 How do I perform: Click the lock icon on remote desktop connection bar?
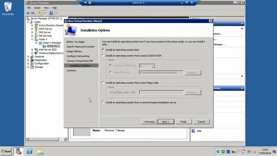point(90,3)
